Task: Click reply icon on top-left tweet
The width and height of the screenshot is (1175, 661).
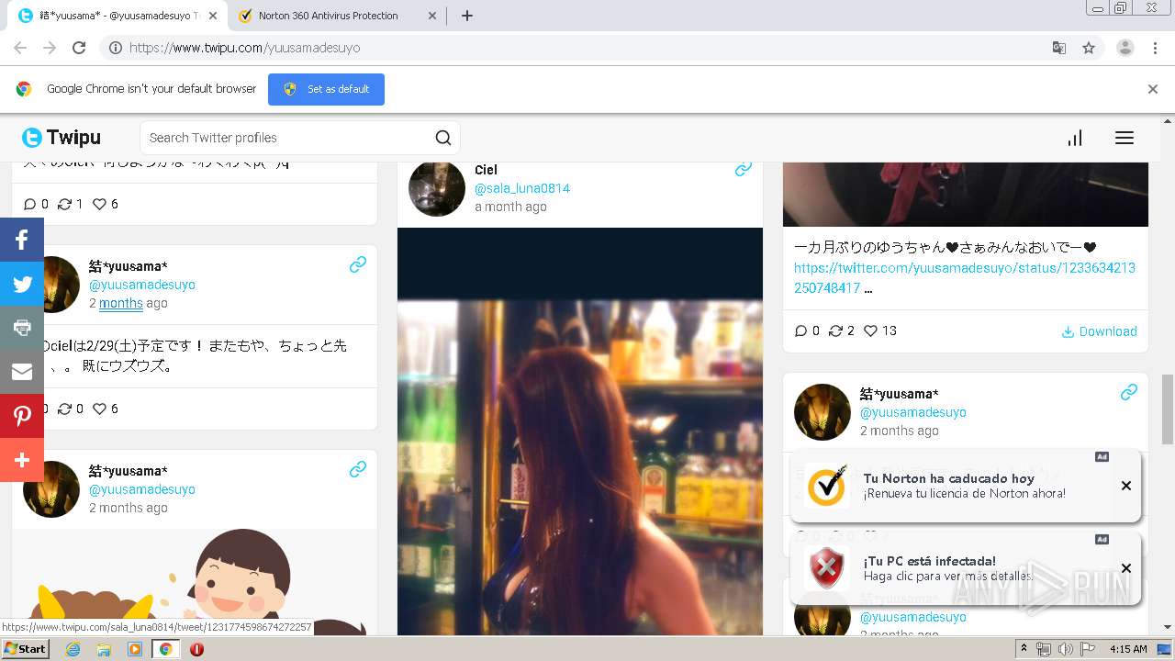Action: (30, 204)
